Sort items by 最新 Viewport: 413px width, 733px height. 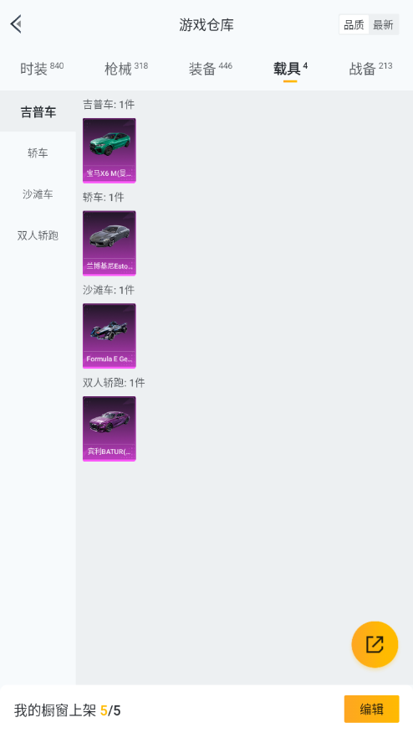[383, 25]
